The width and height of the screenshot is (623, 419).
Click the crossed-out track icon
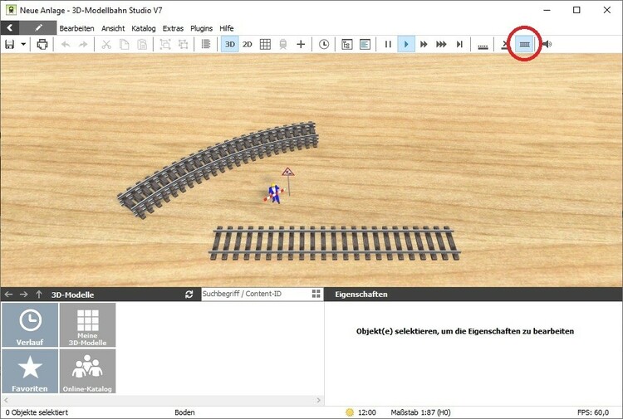(x=505, y=44)
